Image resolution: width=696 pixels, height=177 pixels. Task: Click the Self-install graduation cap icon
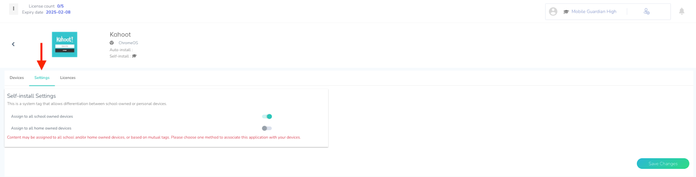pos(134,56)
